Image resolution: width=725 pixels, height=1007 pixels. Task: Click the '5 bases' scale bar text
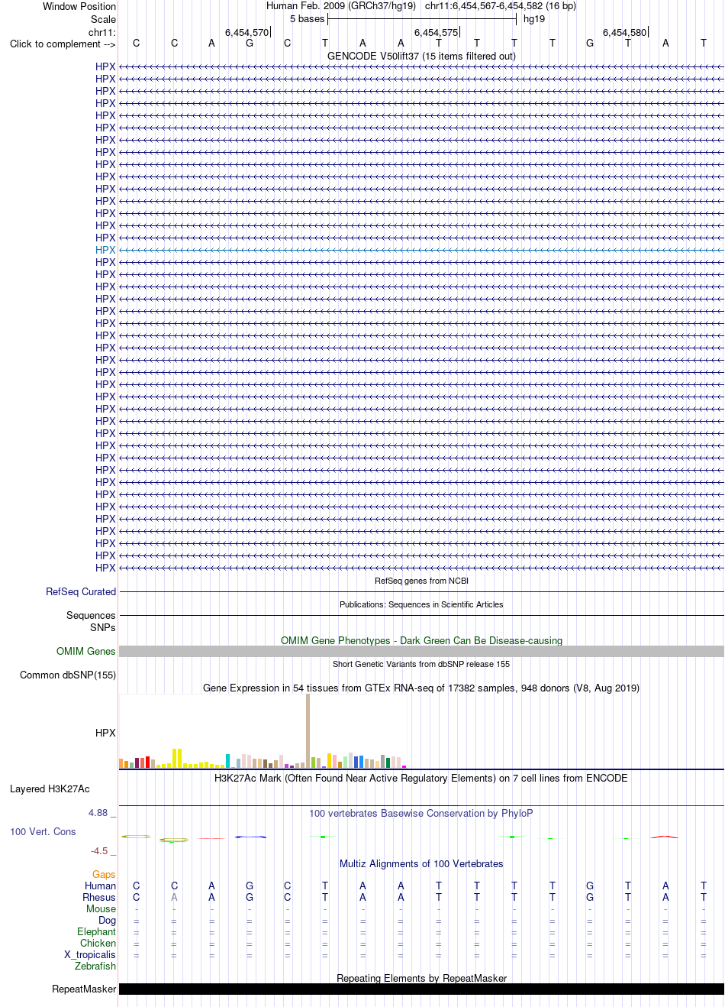point(308,19)
